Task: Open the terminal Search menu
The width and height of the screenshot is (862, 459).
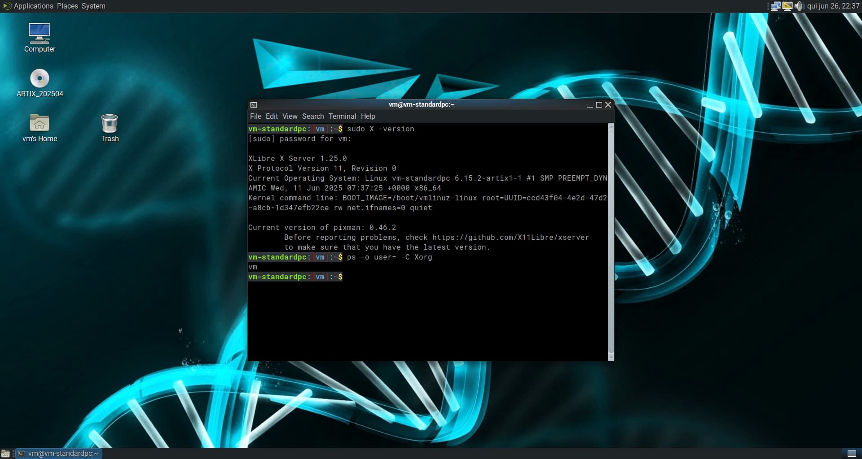Action: click(313, 116)
